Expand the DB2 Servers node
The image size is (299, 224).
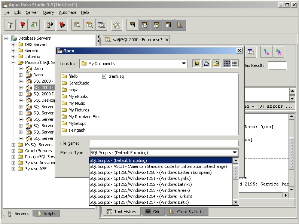[13, 45]
